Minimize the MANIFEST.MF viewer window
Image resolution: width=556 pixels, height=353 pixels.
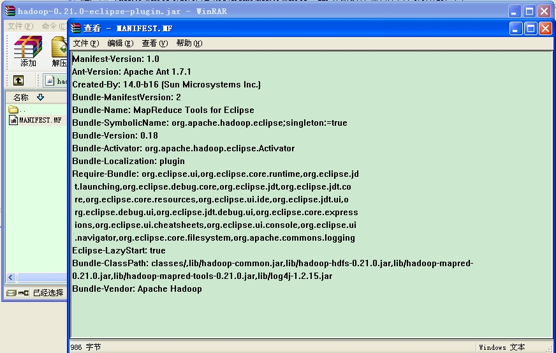coord(516,29)
